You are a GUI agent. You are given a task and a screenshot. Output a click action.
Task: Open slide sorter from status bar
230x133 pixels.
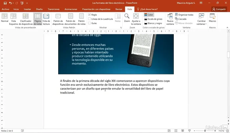176,131
